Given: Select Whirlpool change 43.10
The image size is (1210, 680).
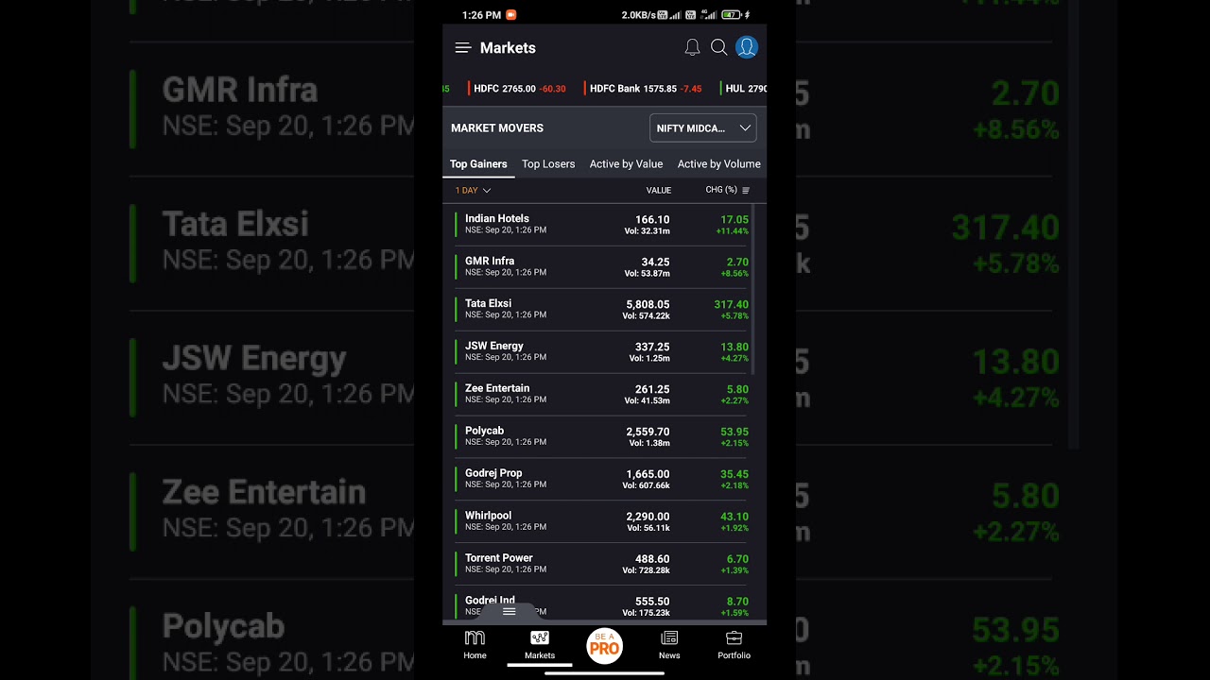Looking at the screenshot, I should tap(735, 517).
